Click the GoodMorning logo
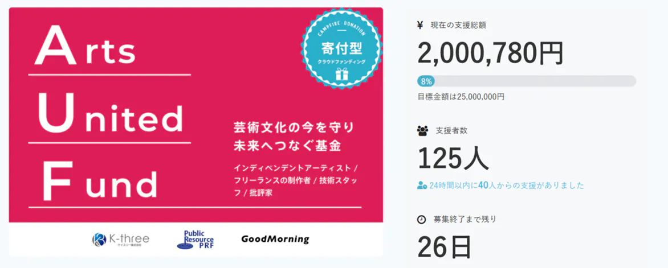Viewport: 668px width, 268px height. pos(275,239)
